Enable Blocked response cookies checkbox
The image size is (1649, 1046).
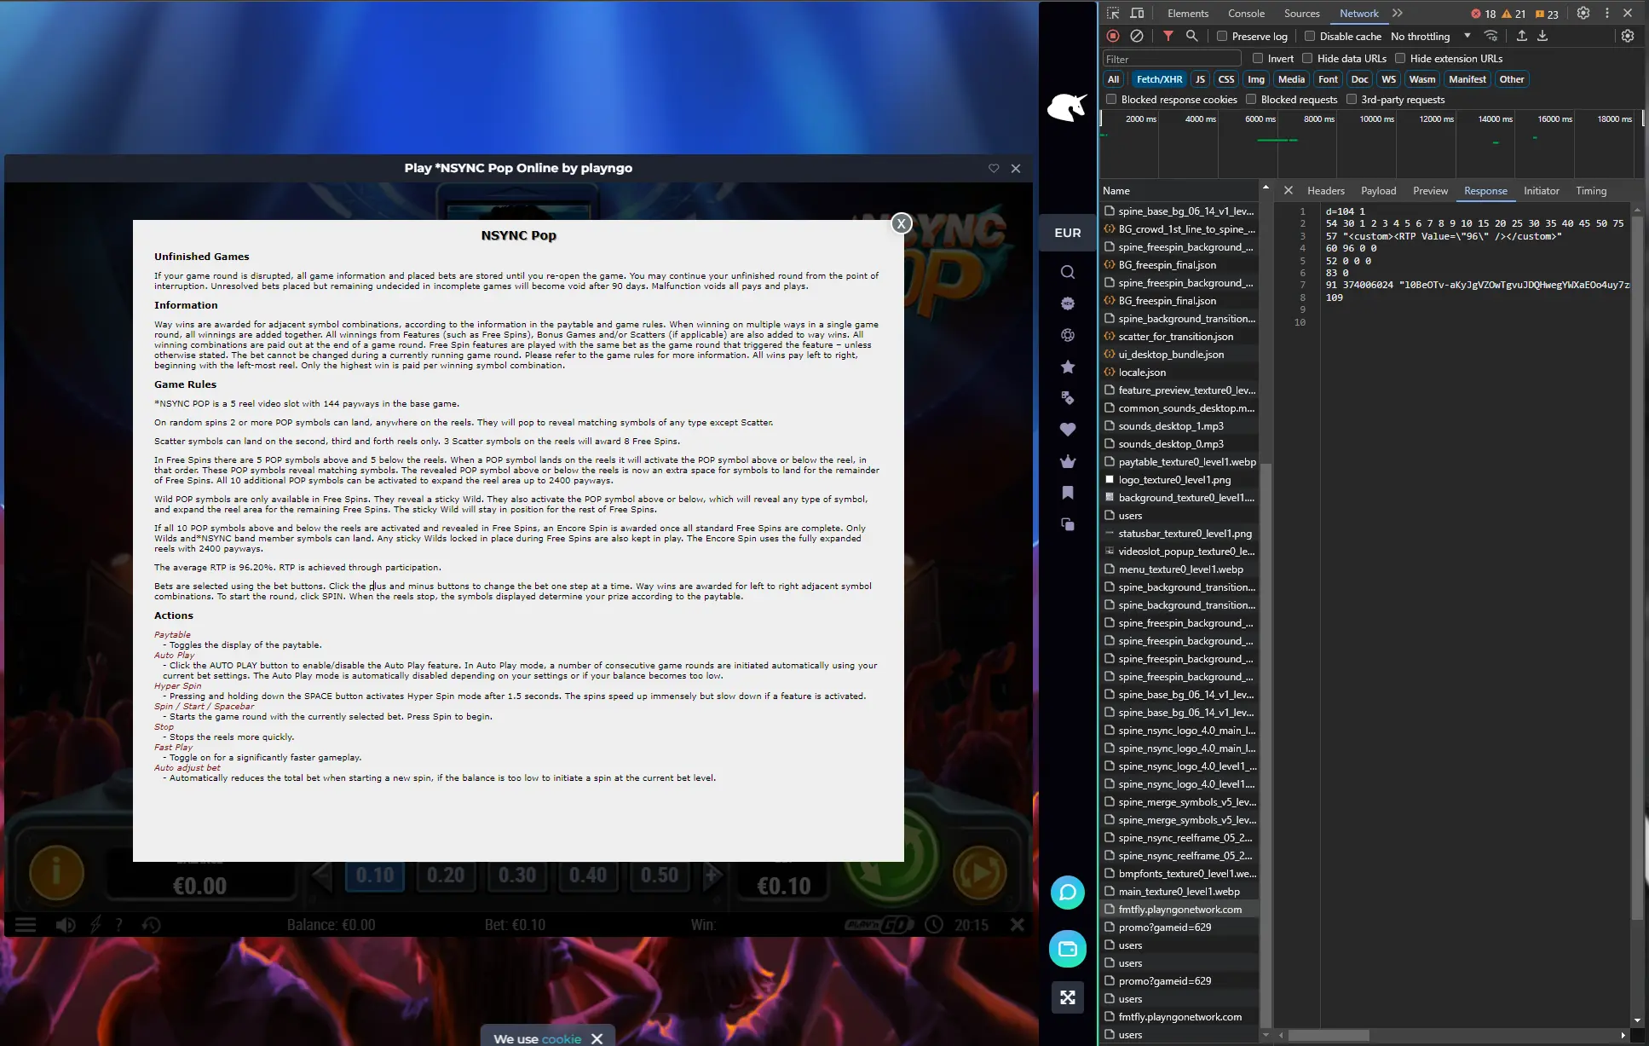(x=1111, y=99)
